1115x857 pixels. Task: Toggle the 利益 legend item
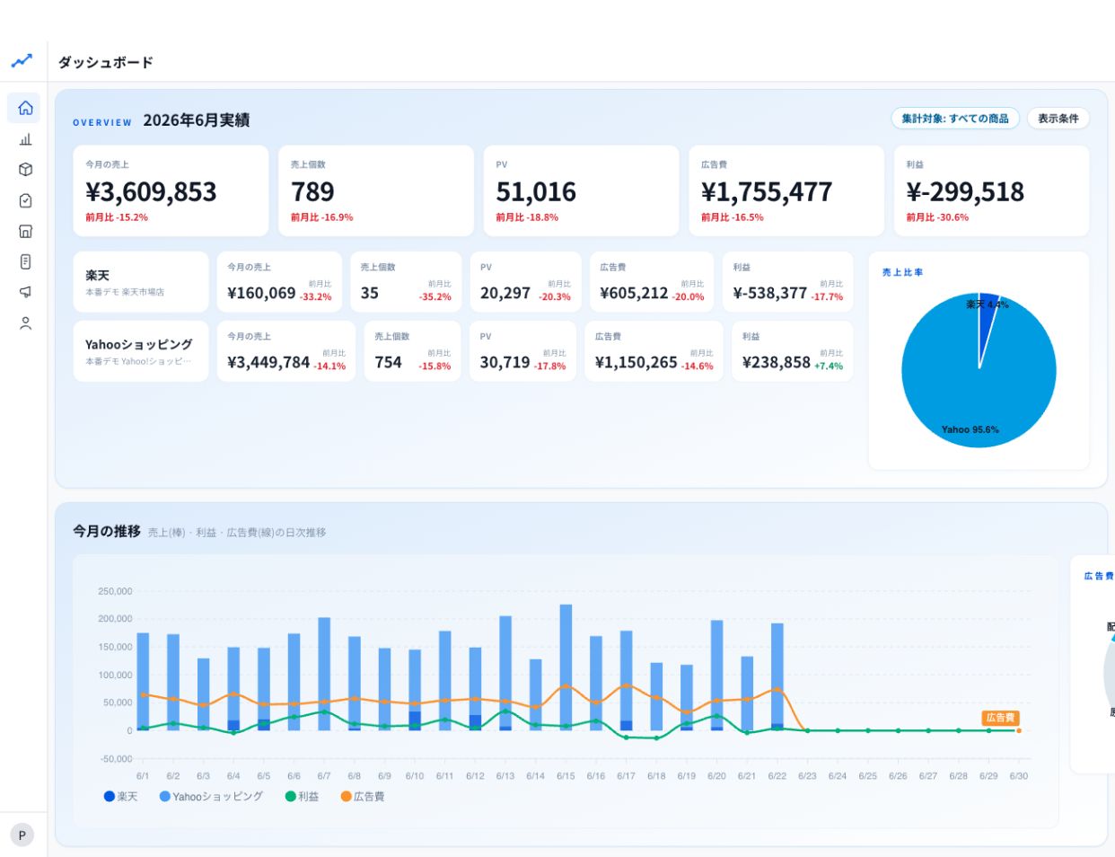[302, 797]
